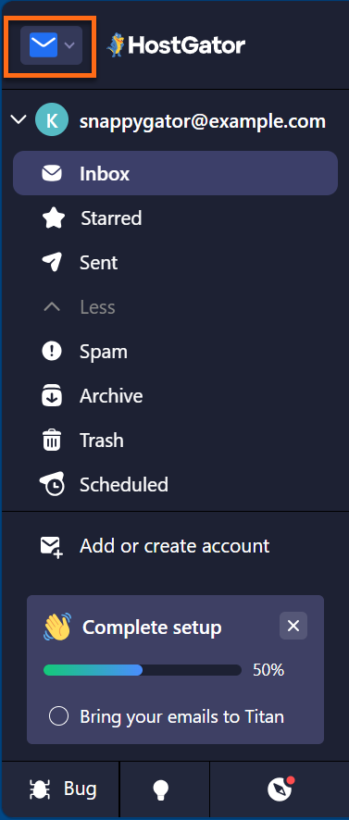This screenshot has height=820, width=349.
Task: Click the Sent paper plane icon
Action: (x=52, y=263)
